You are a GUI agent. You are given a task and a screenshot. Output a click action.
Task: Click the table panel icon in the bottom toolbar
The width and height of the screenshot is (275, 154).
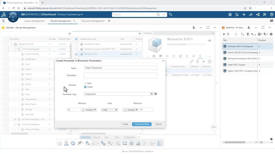[131, 143]
